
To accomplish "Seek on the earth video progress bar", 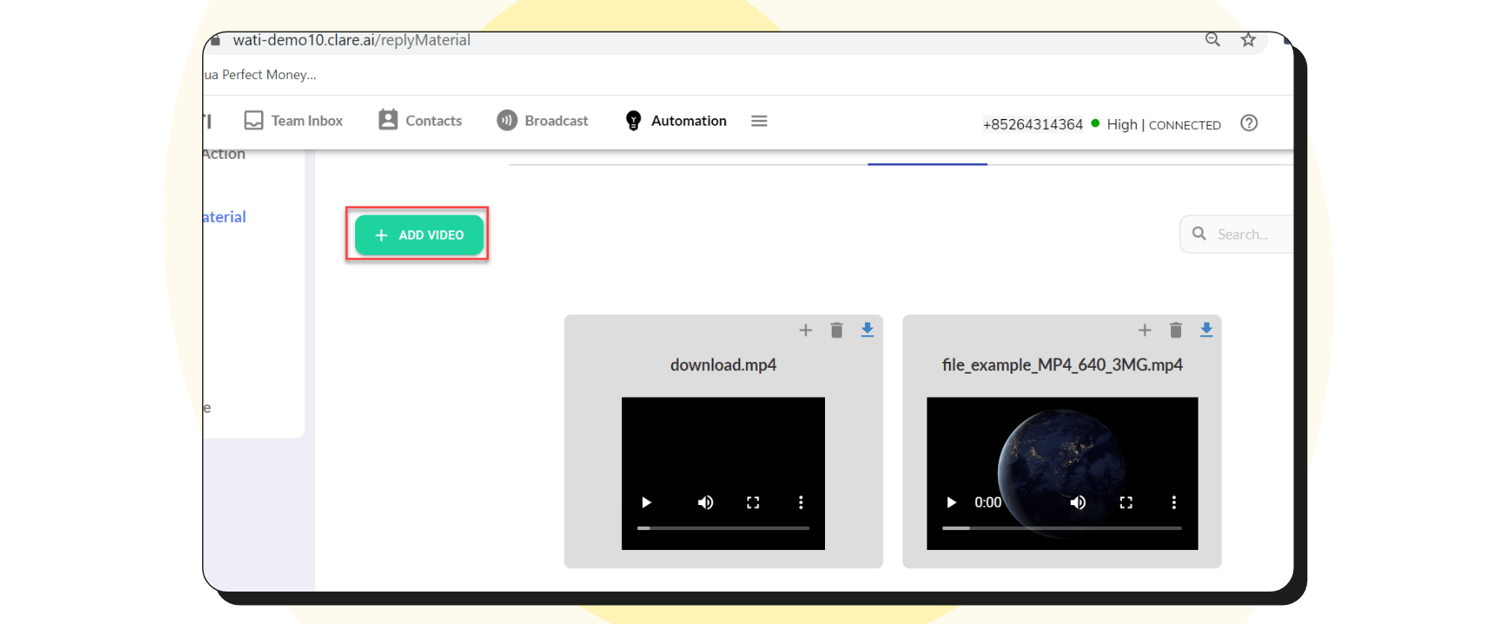I will tap(1061, 528).
